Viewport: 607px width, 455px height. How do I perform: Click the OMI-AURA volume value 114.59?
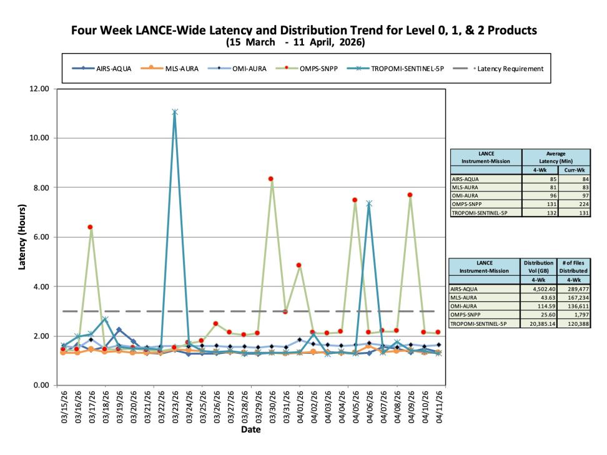click(x=546, y=306)
